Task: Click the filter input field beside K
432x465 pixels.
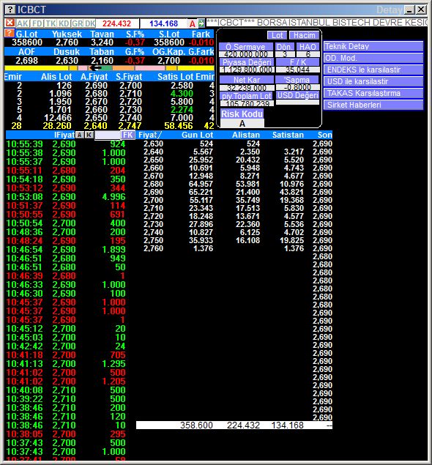Action: point(107,135)
